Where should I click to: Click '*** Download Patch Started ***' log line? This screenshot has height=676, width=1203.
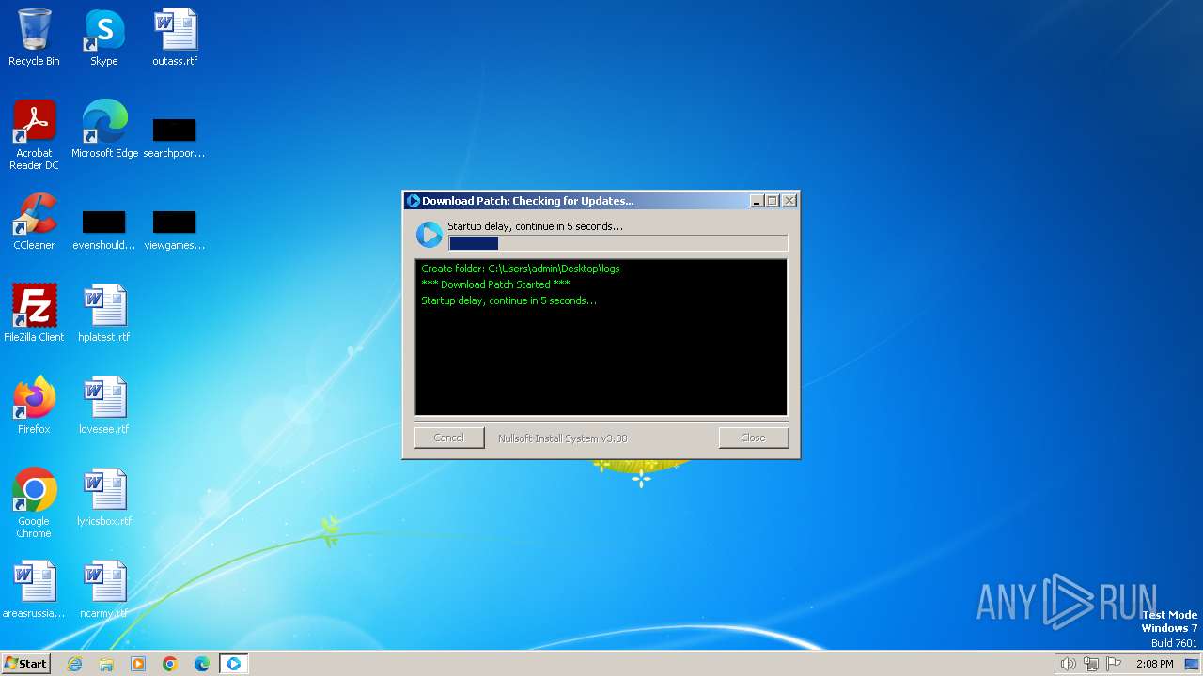click(495, 284)
